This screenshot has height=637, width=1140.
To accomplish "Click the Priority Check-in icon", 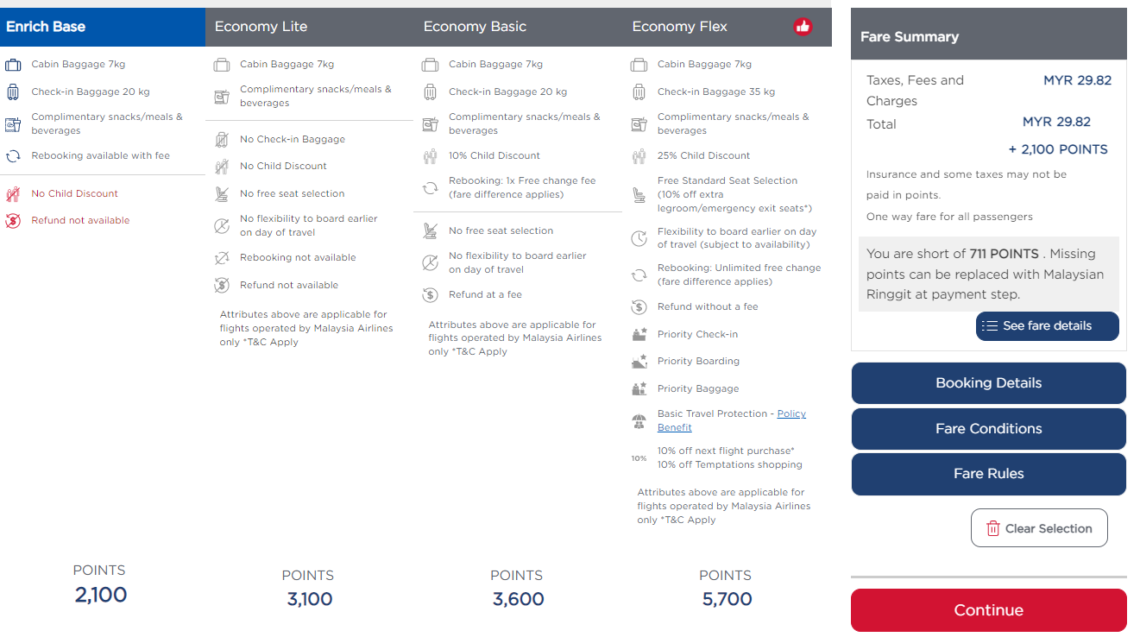I will (639, 334).
